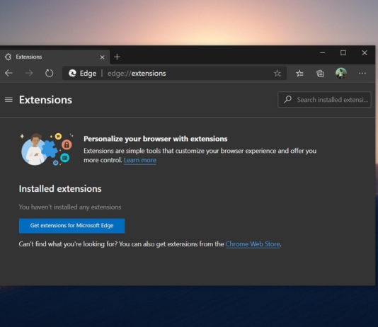Close the Edge window

coord(365,53)
